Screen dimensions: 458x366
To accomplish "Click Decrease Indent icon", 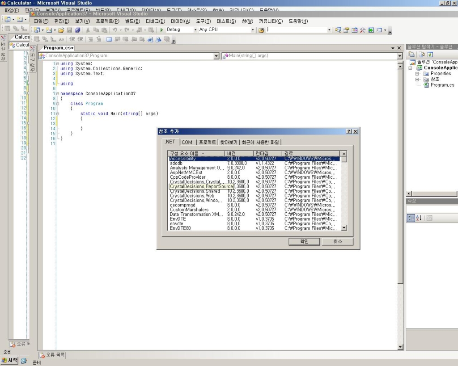I will [x=72, y=39].
